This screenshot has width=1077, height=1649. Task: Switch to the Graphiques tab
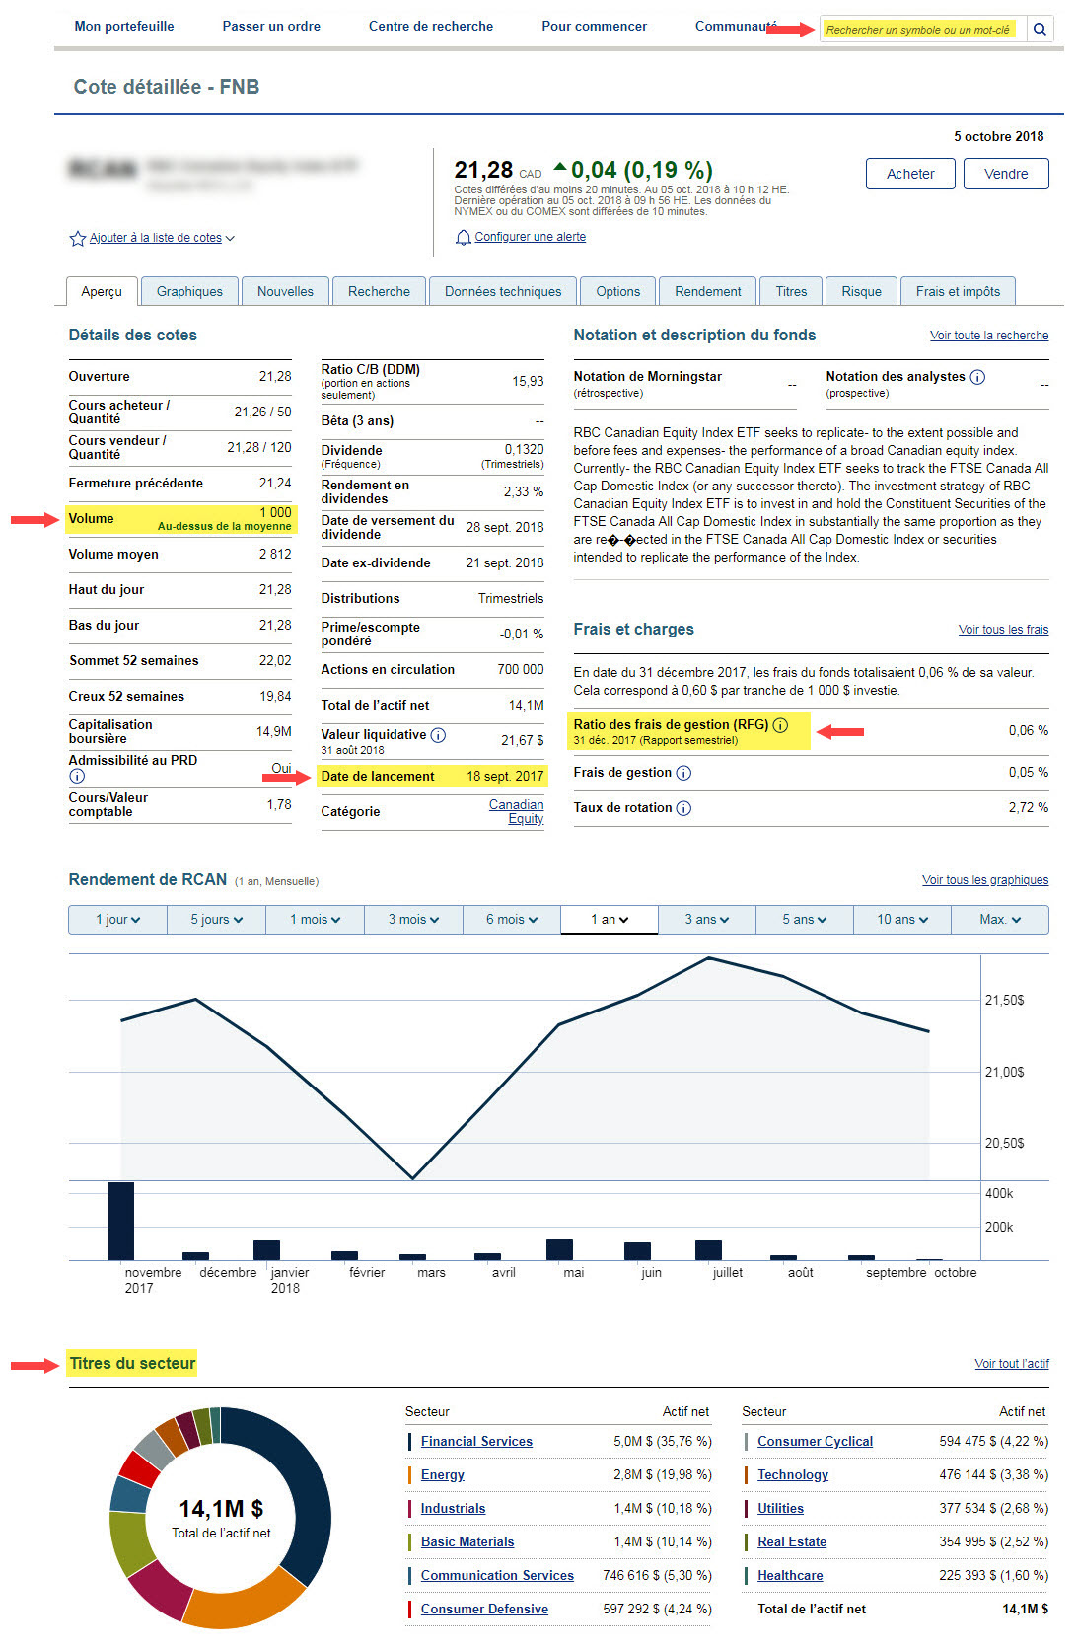click(189, 292)
